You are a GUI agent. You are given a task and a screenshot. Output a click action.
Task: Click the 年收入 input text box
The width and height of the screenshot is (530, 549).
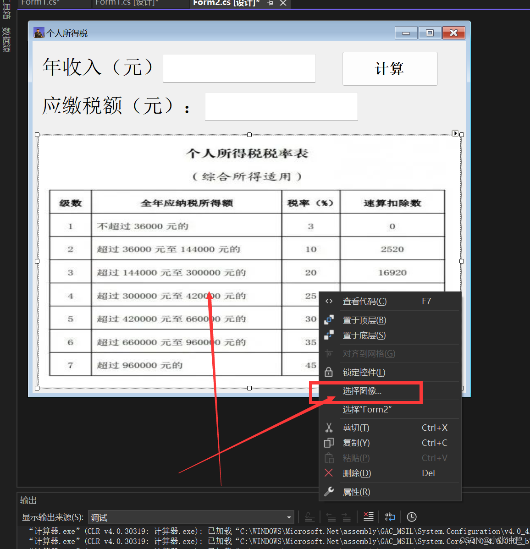239,68
